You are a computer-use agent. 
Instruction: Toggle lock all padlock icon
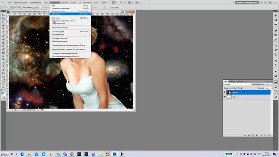[242, 88]
